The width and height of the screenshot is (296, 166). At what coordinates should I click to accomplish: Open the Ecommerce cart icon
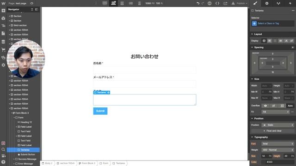tap(3, 50)
